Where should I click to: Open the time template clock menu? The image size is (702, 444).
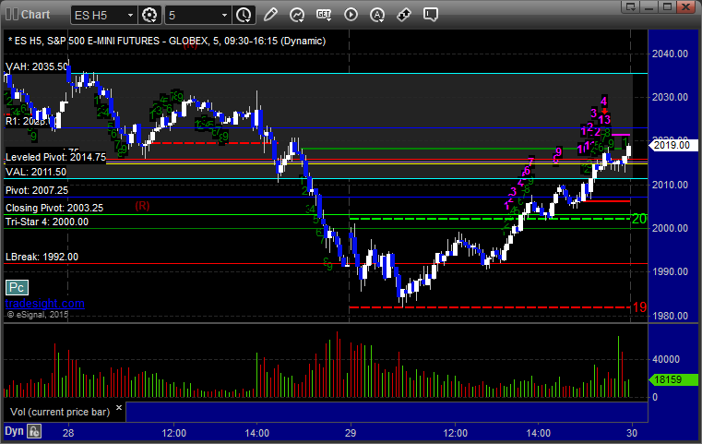[244, 15]
